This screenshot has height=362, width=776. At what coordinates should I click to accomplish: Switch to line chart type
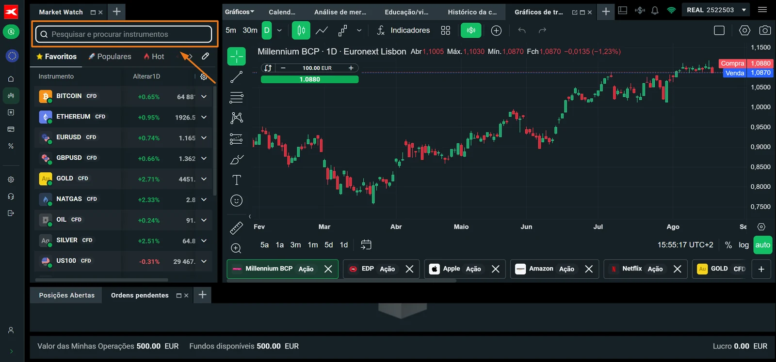coord(322,30)
